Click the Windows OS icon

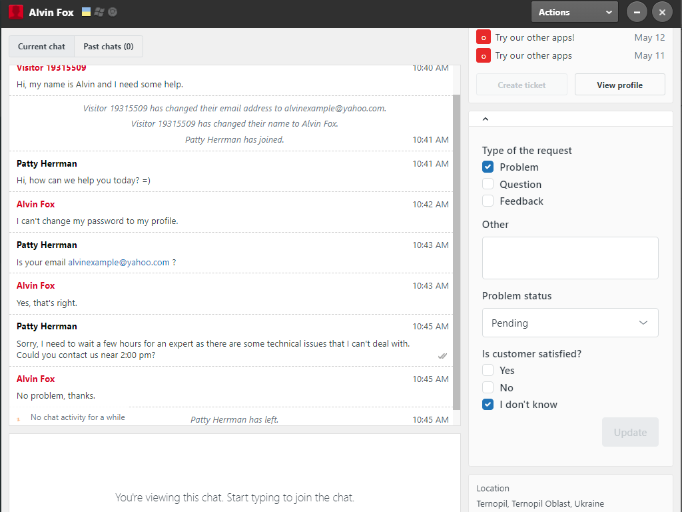pos(99,12)
